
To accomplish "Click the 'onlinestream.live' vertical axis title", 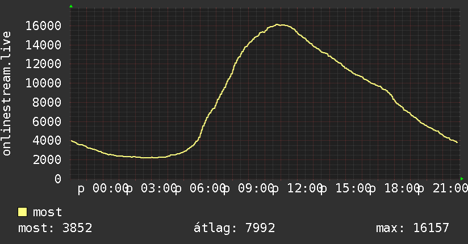I will tap(6, 94).
